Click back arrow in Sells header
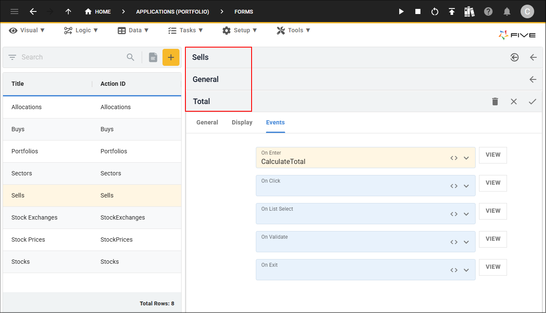The height and width of the screenshot is (313, 546). pos(533,57)
